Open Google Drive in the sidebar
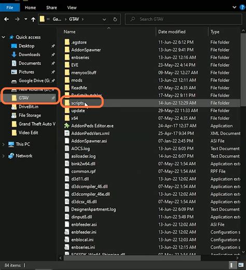Viewport: 246px width, 270px height. click(x=34, y=81)
